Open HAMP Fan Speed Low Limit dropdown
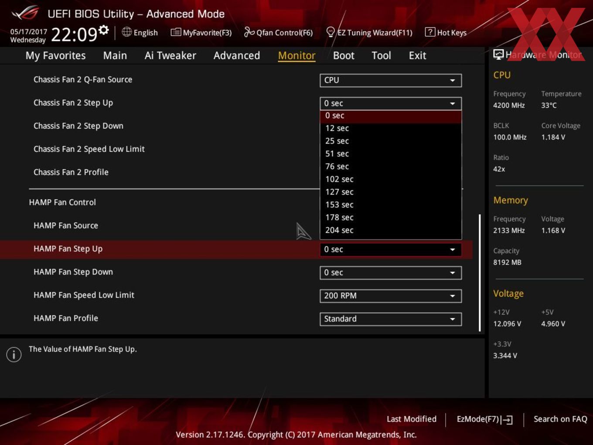 391,296
